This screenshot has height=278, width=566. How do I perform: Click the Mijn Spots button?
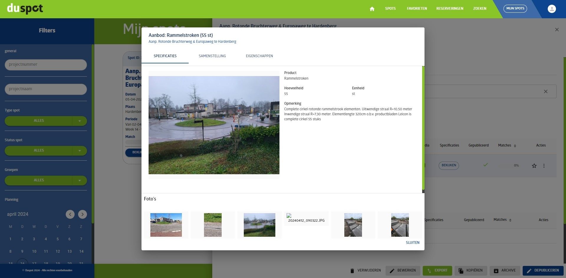(515, 9)
